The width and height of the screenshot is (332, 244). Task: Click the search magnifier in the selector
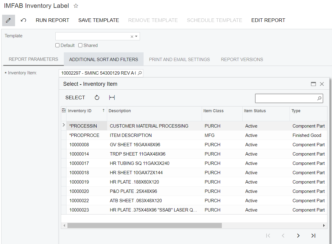[x=319, y=98]
